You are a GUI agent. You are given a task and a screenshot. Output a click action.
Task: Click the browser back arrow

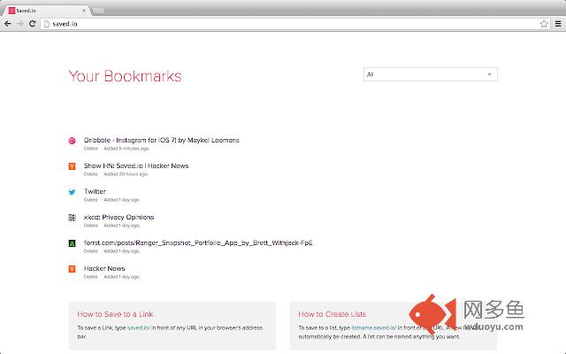point(8,23)
